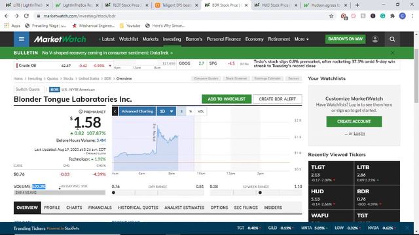Screen dimensions: 419x235
Task: Close the Teligent EPS tab
Action: [196, 5]
